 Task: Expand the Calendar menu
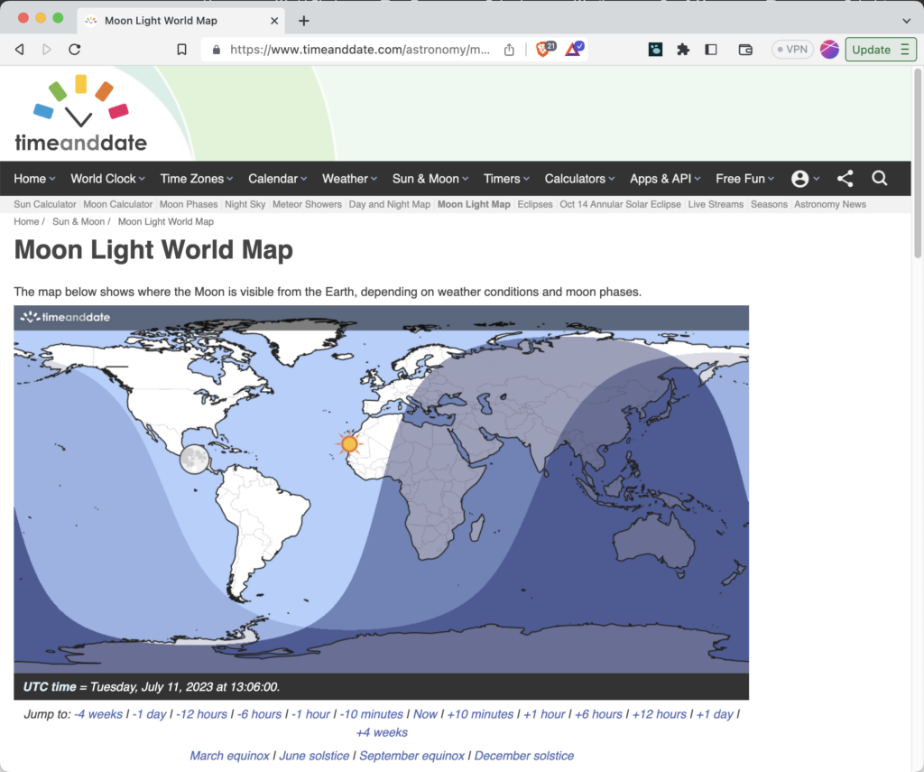277,178
